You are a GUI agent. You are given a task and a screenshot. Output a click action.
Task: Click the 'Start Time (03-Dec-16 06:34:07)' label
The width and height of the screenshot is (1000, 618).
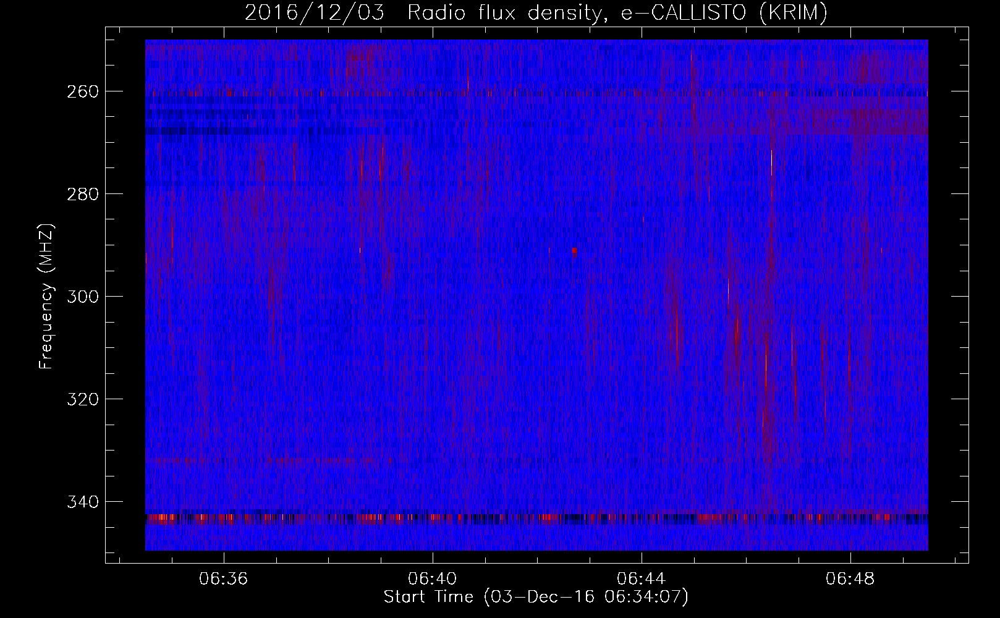click(536, 597)
